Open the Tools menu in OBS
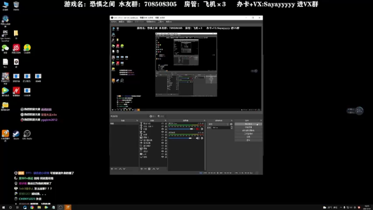This screenshot has width=373, height=210. coord(161,22)
